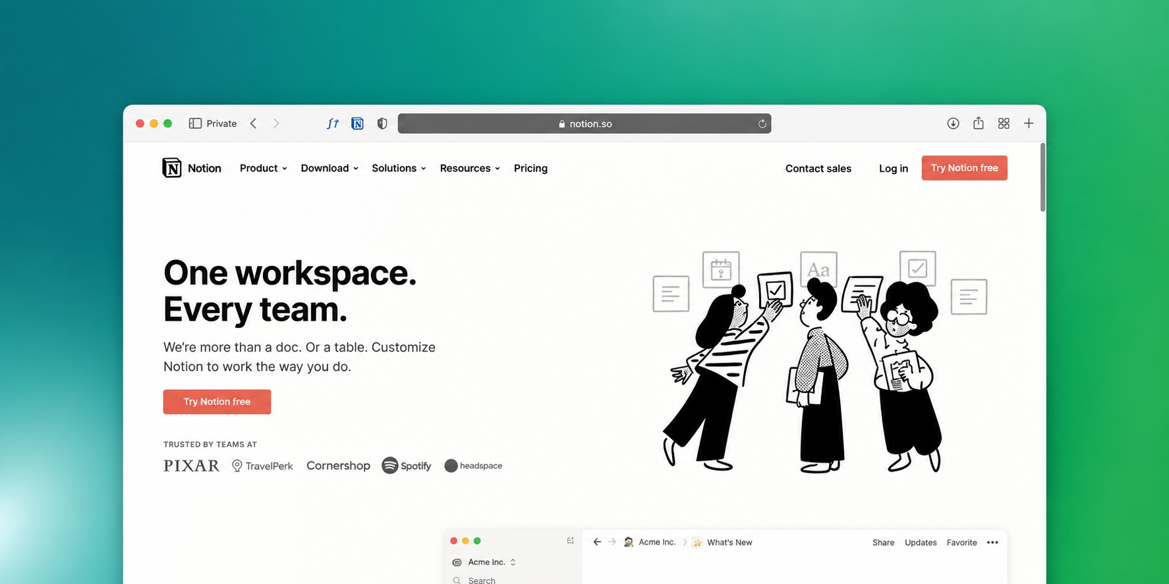Open the privacy shield report icon

382,124
